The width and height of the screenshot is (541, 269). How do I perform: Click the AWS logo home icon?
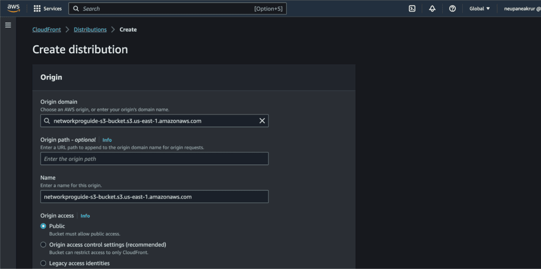[13, 8]
